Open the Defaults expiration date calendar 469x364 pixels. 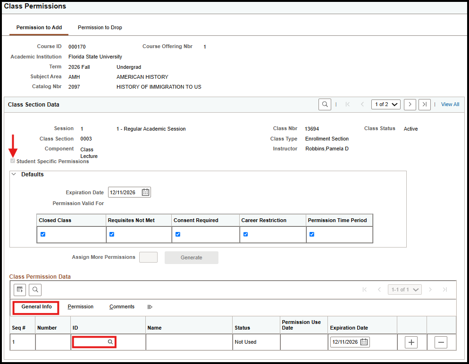pyautogui.click(x=146, y=192)
